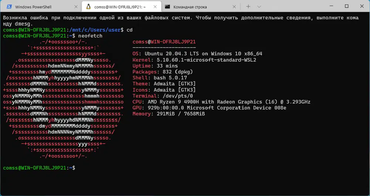This screenshot has height=196, width=370.
Task: Expand the new tab profile dropdown
Action: pyautogui.click(x=259, y=7)
